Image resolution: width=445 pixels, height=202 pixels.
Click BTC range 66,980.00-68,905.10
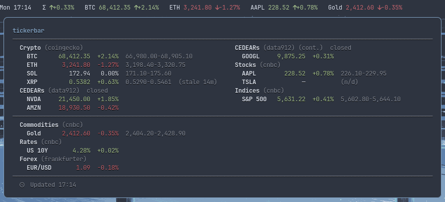point(159,56)
